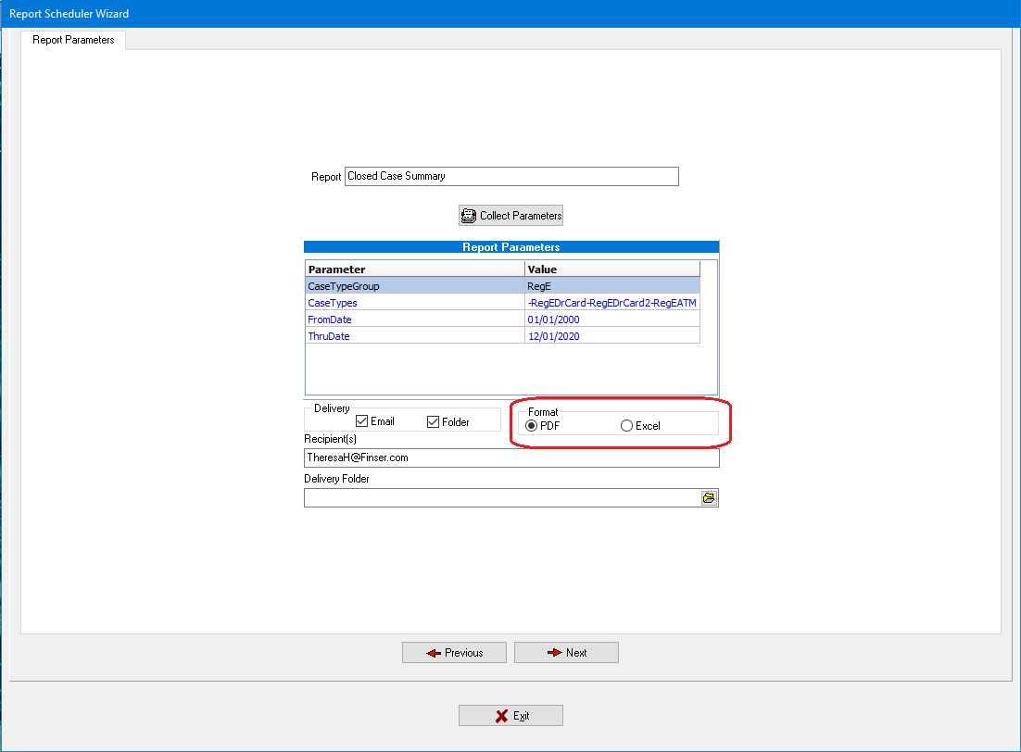This screenshot has height=752, width=1021.
Task: Go to the Next wizard step
Action: [x=566, y=653]
